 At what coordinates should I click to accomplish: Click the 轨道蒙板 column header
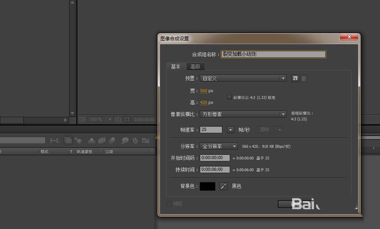(85, 152)
